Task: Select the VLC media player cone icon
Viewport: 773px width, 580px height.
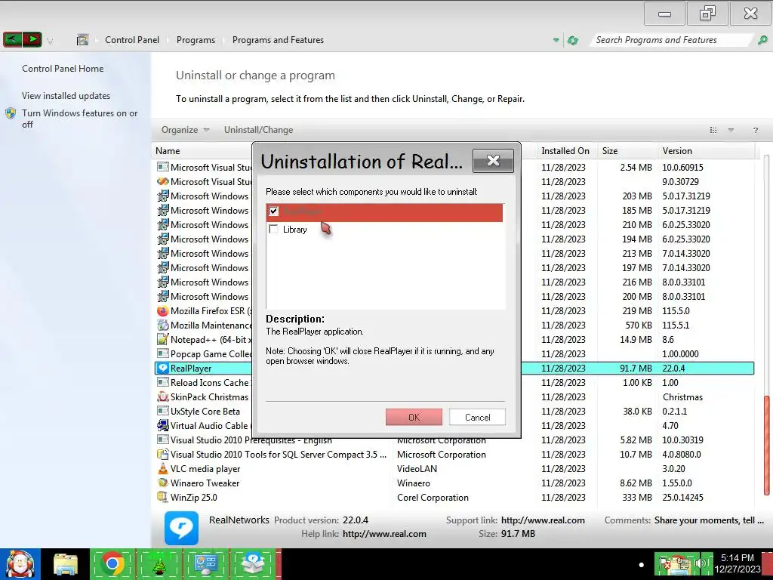Action: click(163, 469)
